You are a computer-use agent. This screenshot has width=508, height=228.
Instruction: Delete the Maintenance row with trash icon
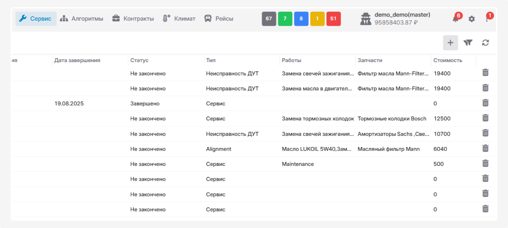pos(485,164)
